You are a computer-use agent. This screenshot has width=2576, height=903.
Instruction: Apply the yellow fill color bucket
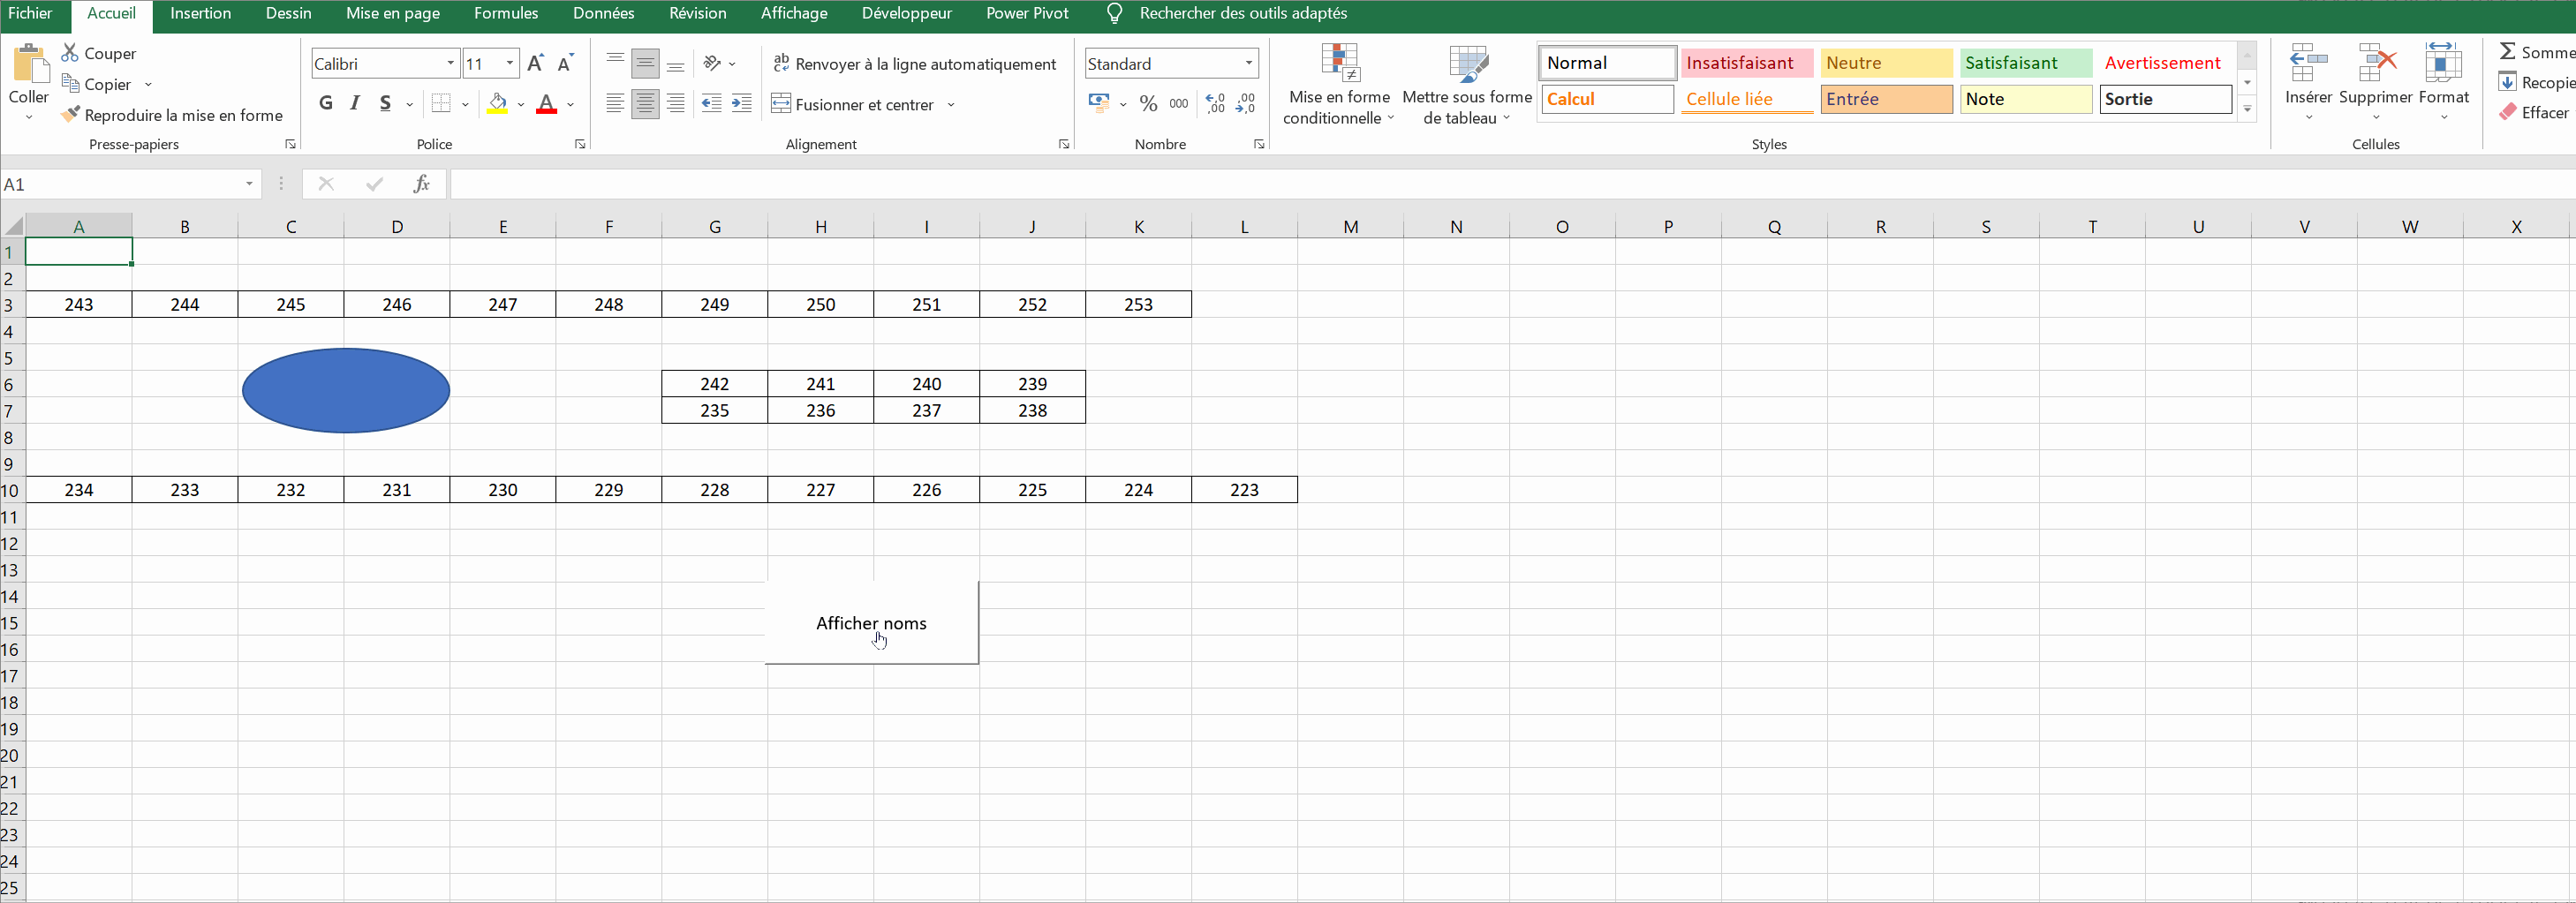(x=497, y=104)
